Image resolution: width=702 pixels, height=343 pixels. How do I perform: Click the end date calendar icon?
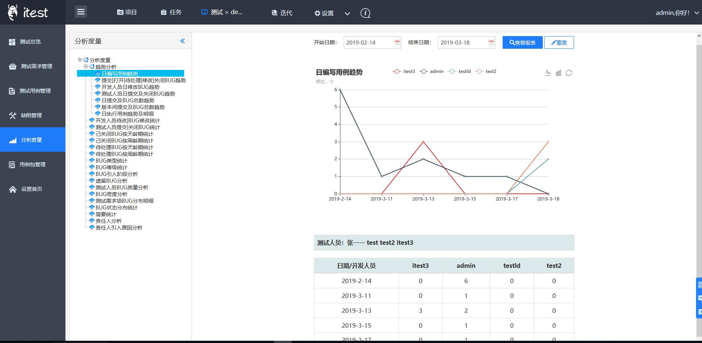[x=491, y=42]
